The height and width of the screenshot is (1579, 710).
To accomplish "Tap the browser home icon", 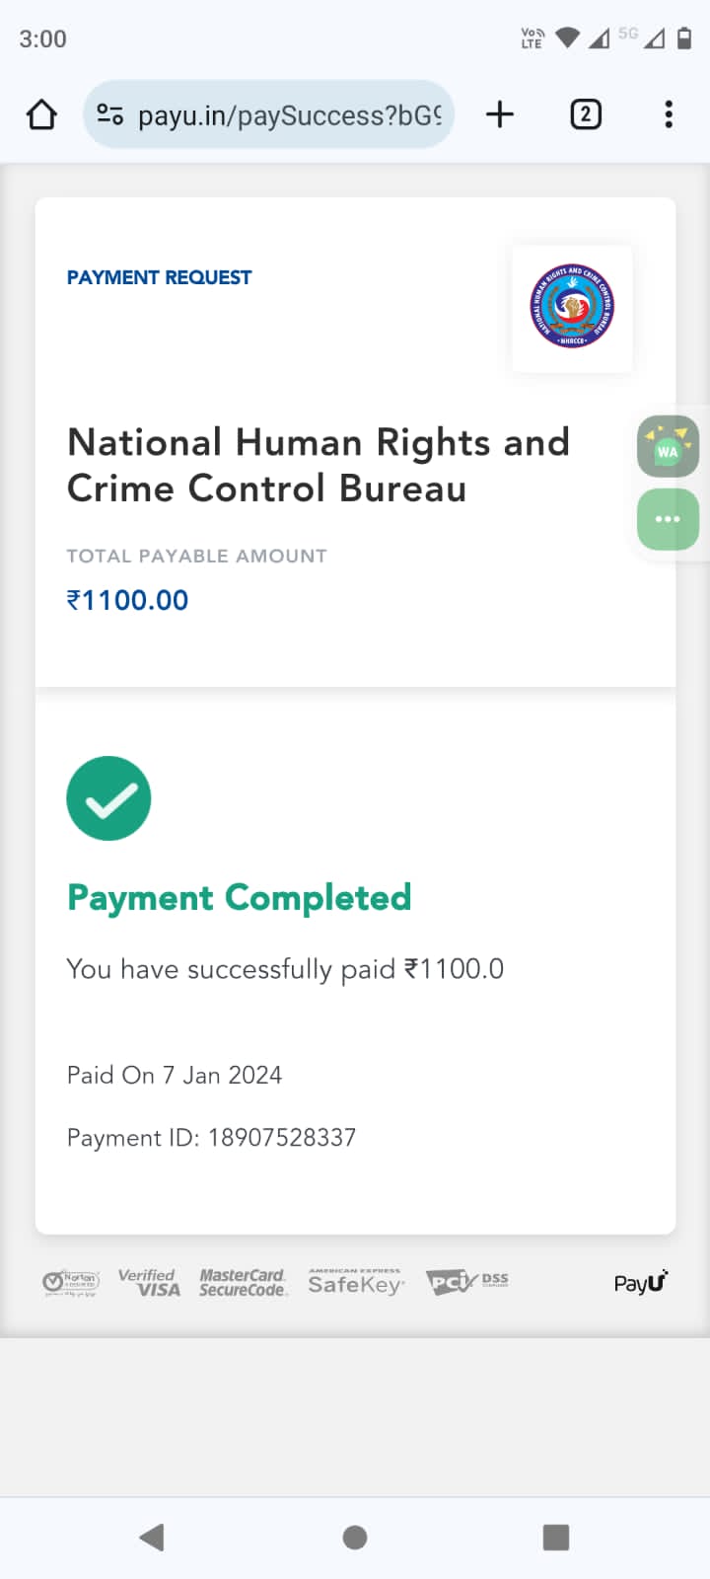I will pos(41,115).
